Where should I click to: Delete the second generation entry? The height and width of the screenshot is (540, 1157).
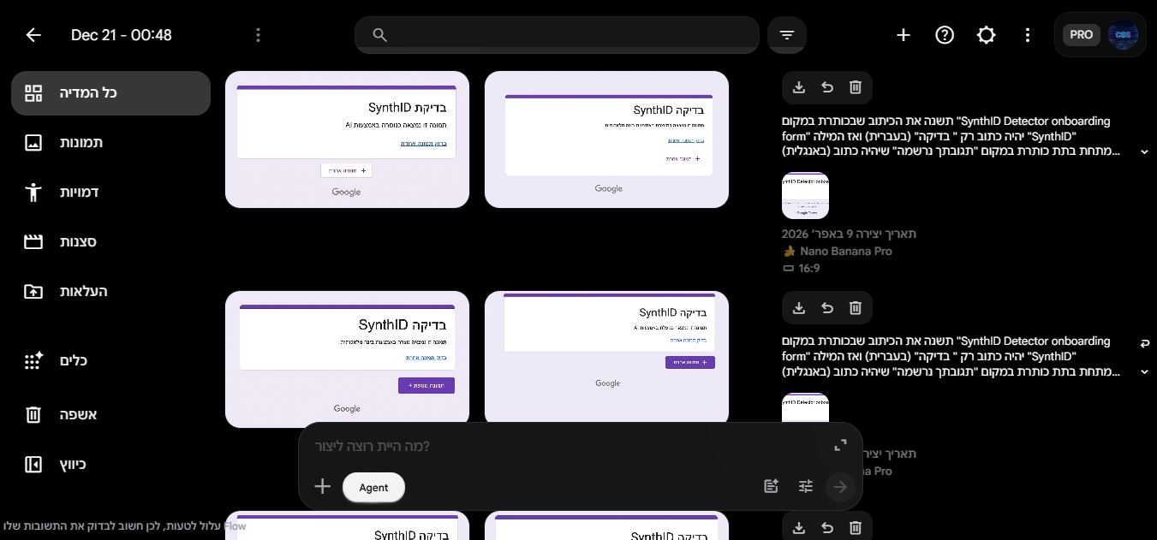point(856,308)
